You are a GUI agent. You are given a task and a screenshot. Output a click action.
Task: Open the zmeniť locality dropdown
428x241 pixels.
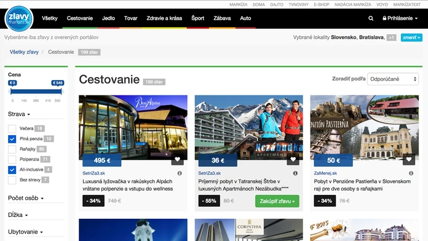click(x=411, y=38)
